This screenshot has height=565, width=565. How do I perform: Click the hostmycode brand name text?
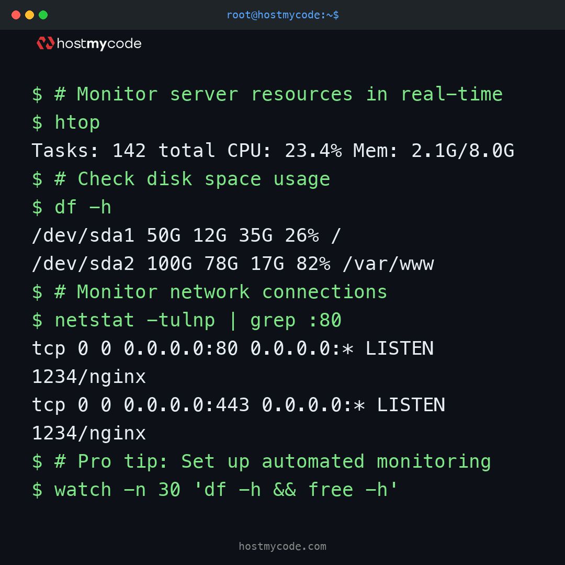tap(99, 44)
